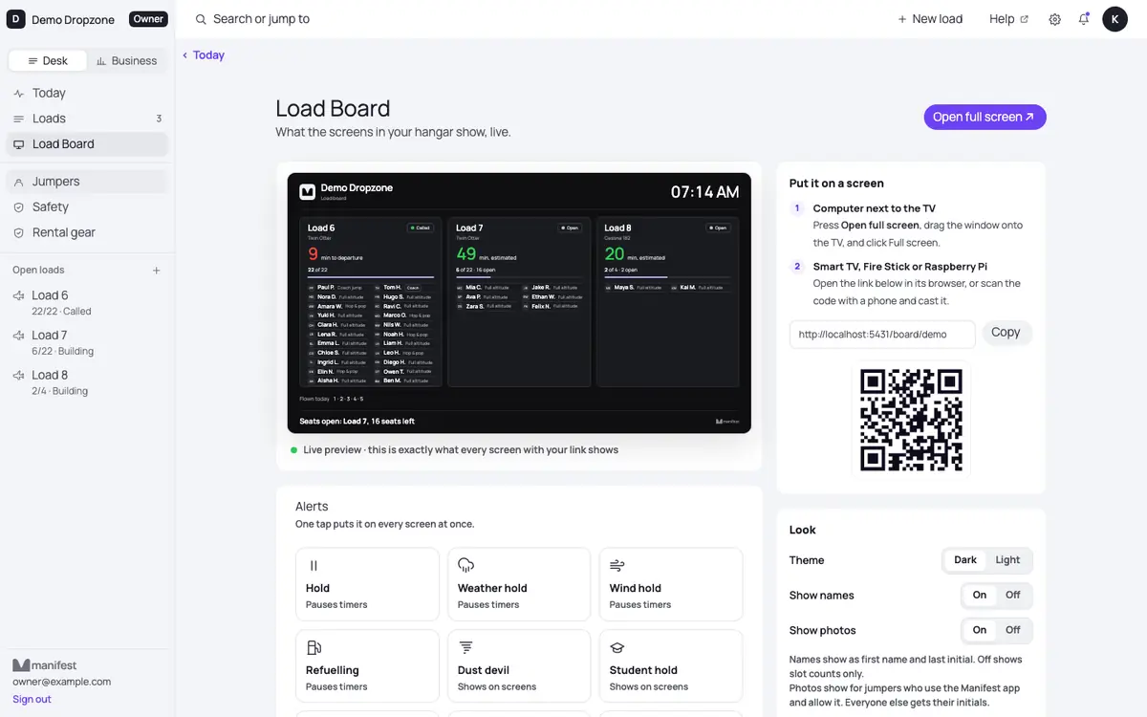Click the Open loads section label

[38, 271]
